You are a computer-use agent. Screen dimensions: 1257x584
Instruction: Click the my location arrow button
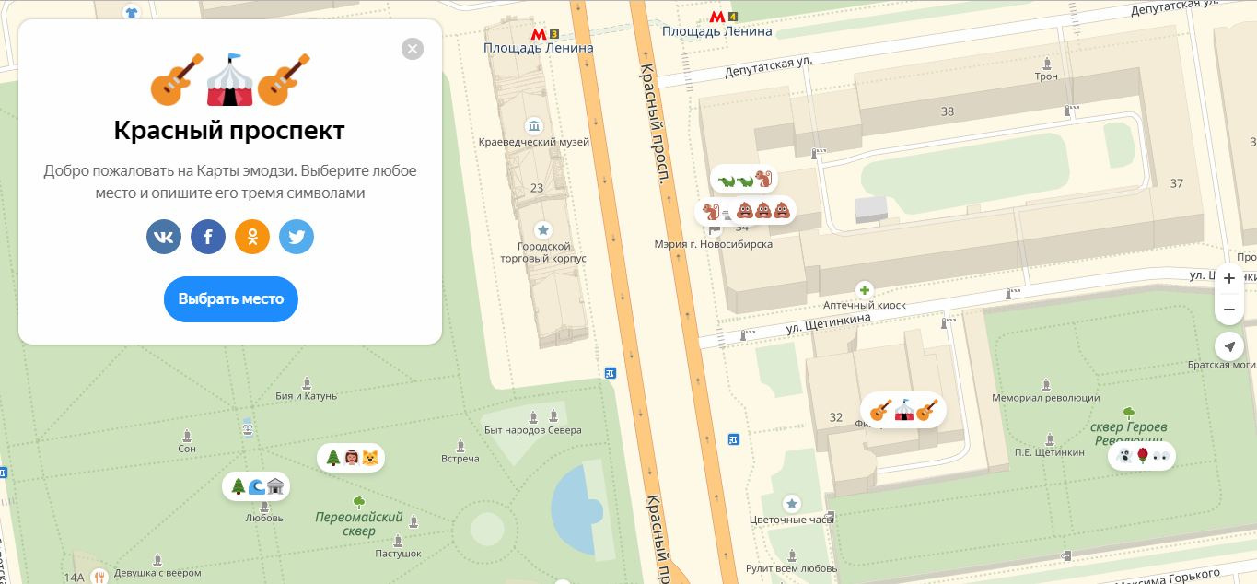pos(1229,346)
